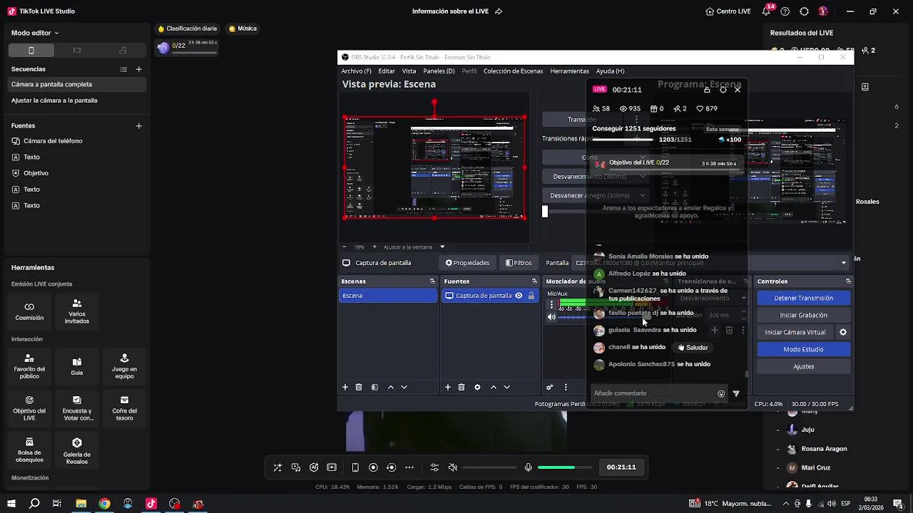The image size is (913, 513).
Task: Open OBS Herramientas menu
Action: [x=569, y=71]
